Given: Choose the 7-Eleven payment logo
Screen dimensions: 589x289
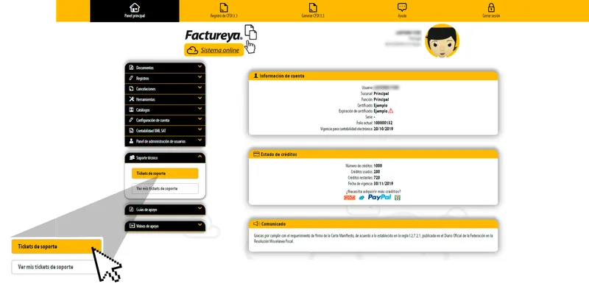Looking at the screenshot, I should pos(398,197).
